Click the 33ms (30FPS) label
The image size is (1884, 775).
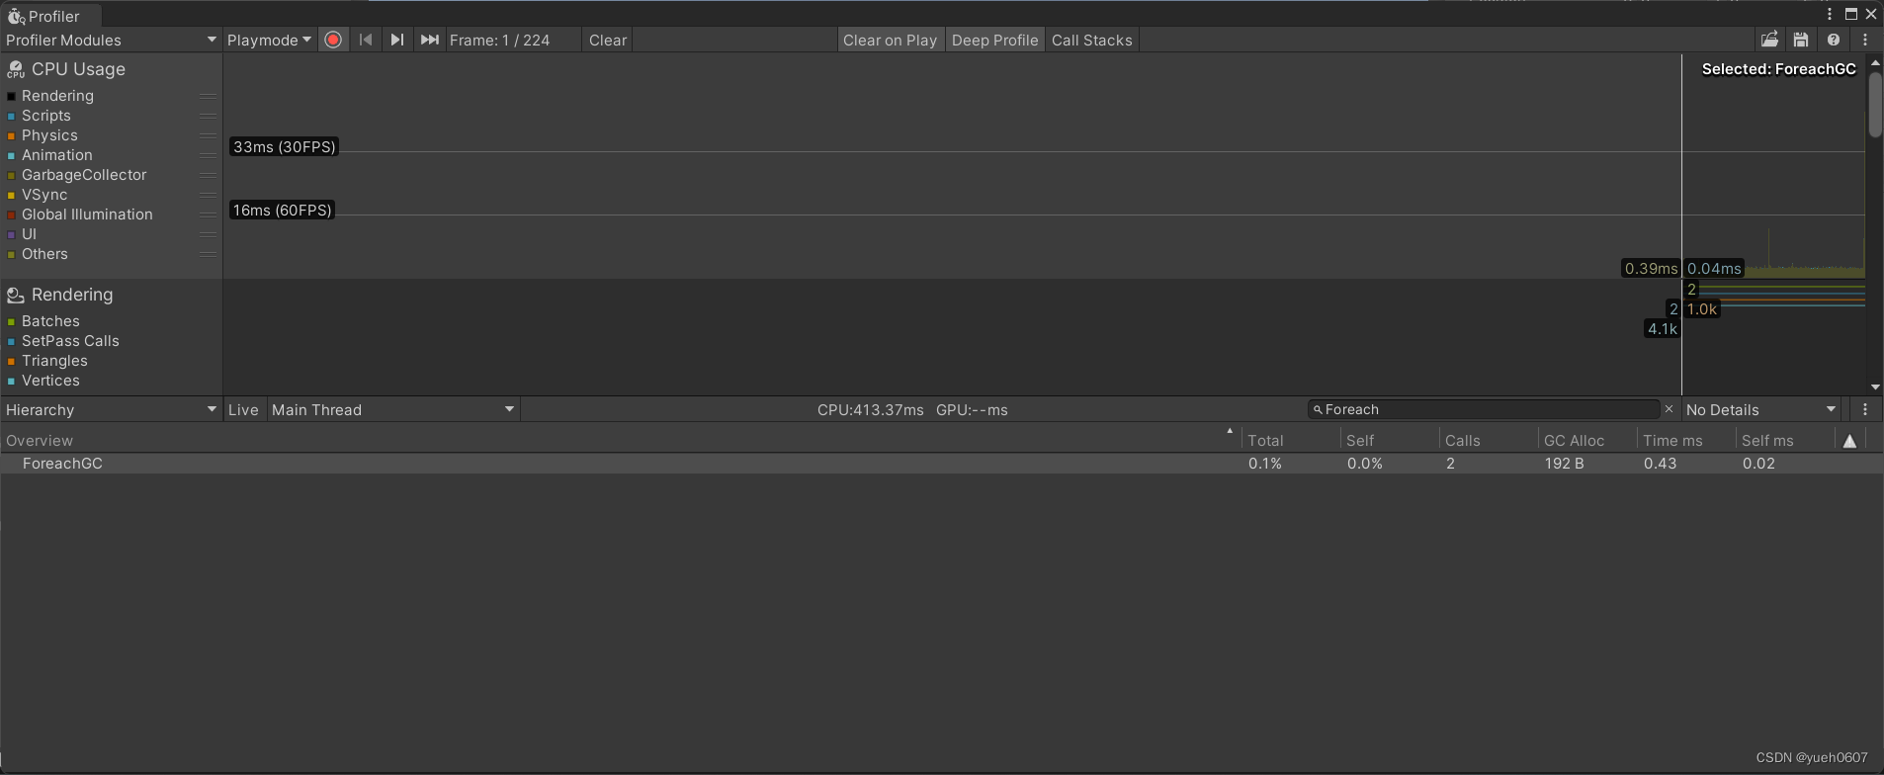285,146
